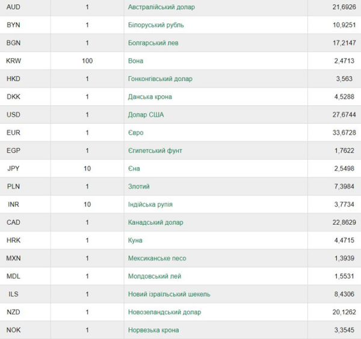Select the Єгипетський фунт link
Viewport: 361px width, 339px height.
click(155, 151)
